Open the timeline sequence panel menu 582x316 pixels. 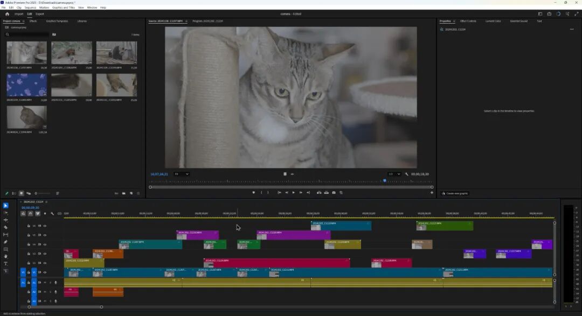point(46,202)
